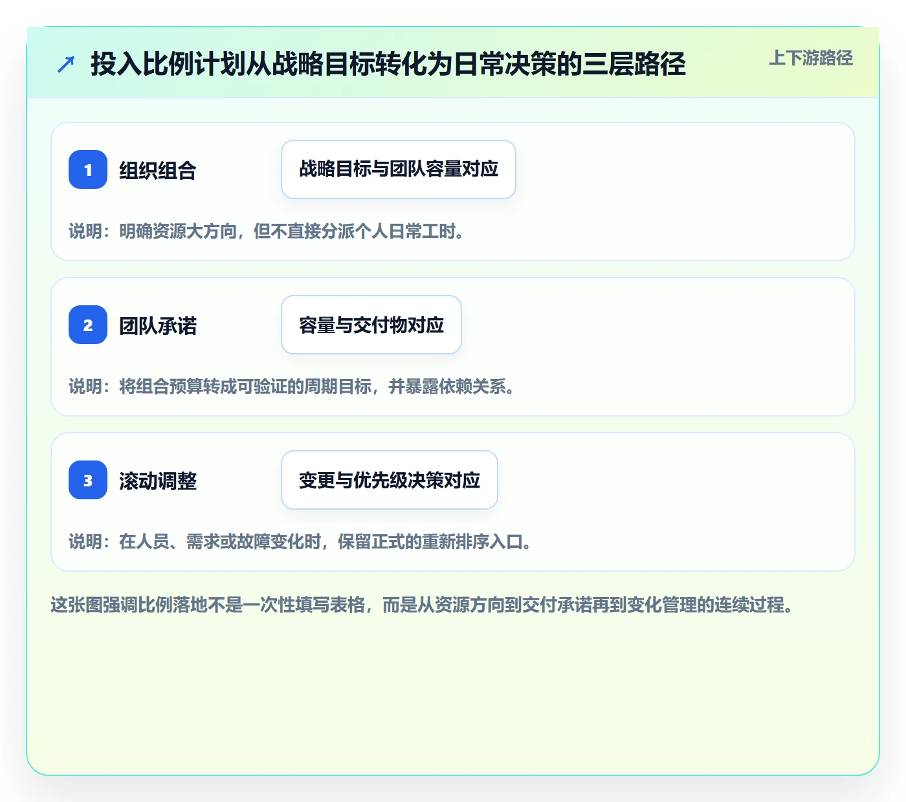This screenshot has width=906, height=802.
Task: Click the 滚动调整 heading
Action: (158, 481)
